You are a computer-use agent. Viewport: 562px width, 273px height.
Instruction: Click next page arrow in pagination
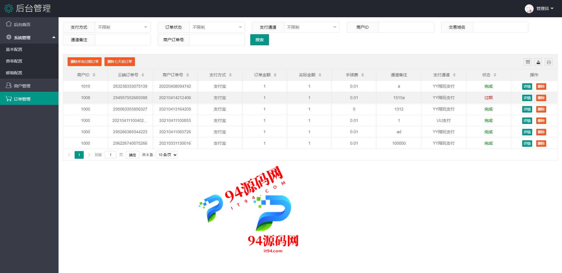(89, 155)
